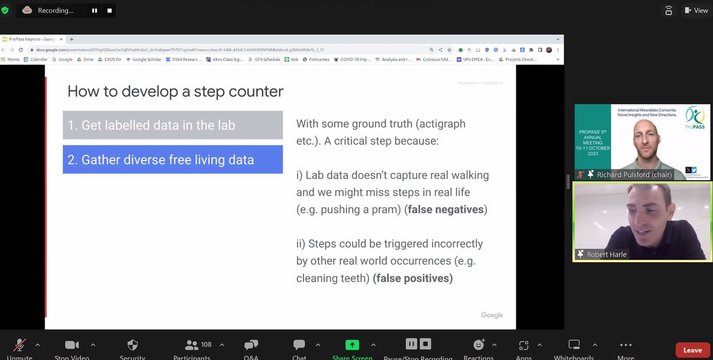This screenshot has height=360, width=713.
Task: Click the green Share Screen icon
Action: pos(352,344)
